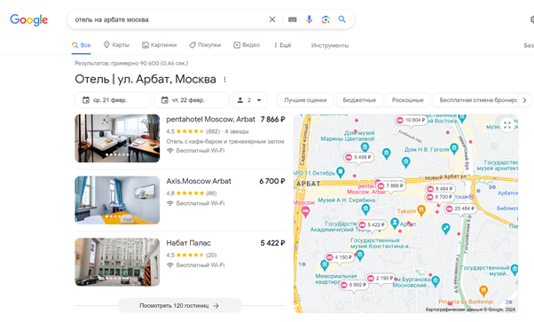Click the Taksim restaurant map pin
The height and width of the screenshot is (322, 534).
pyautogui.click(x=421, y=210)
